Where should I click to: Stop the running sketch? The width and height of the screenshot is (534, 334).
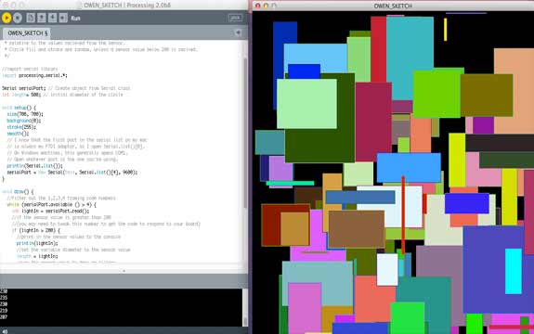point(18,18)
